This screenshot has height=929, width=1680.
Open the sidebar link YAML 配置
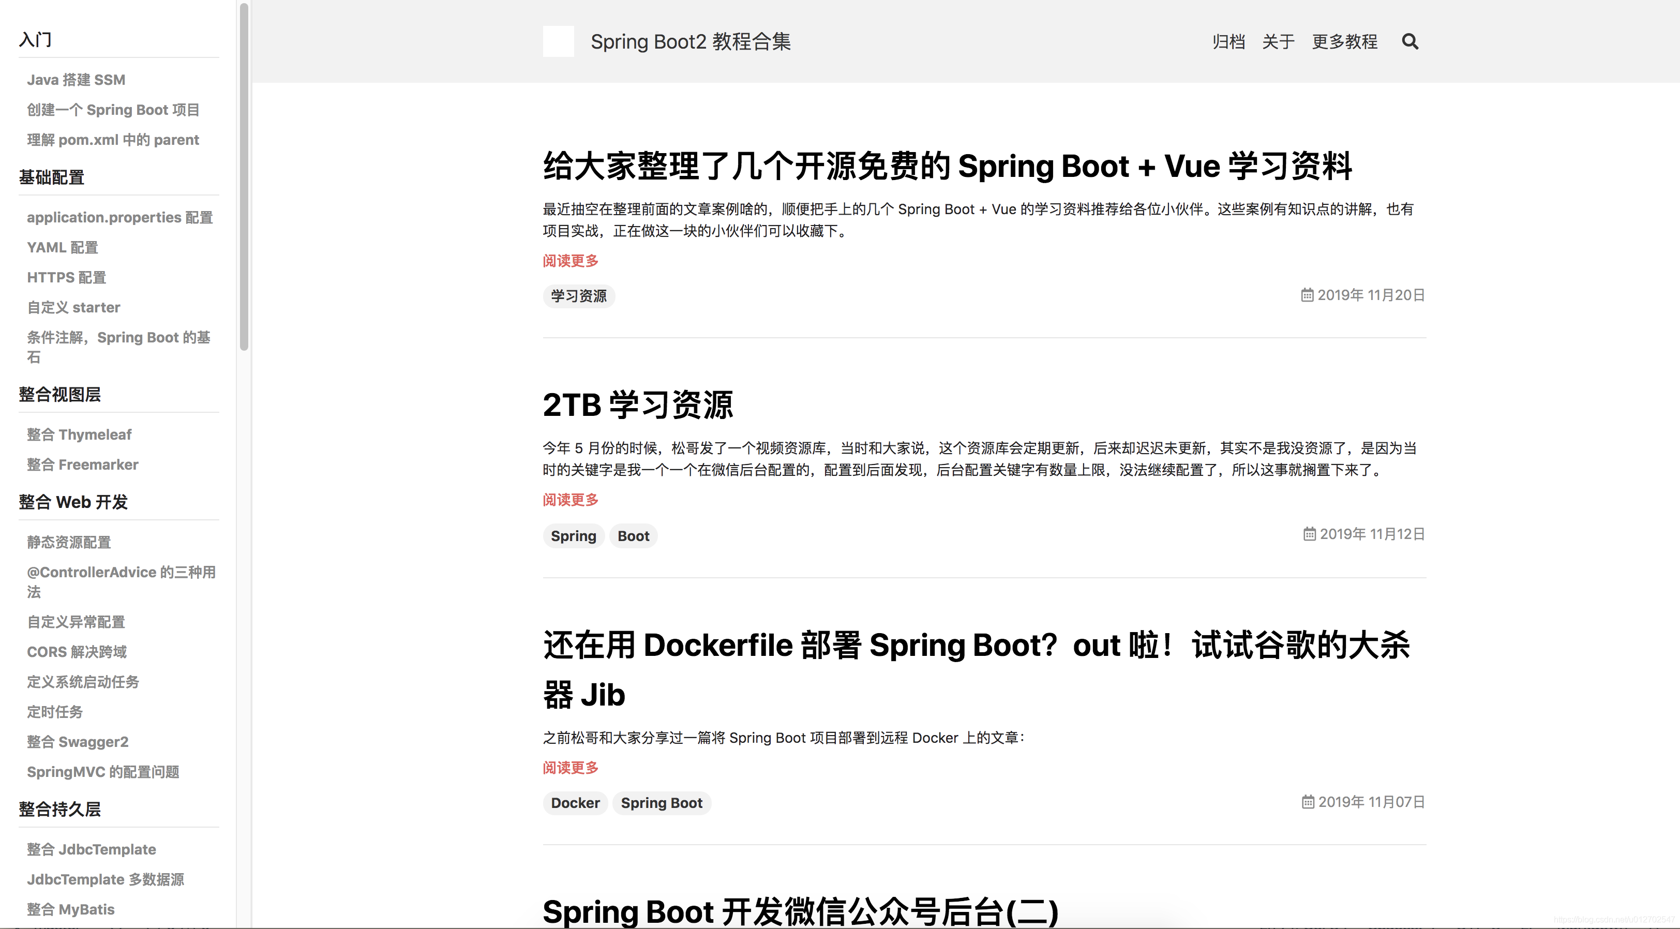point(62,247)
